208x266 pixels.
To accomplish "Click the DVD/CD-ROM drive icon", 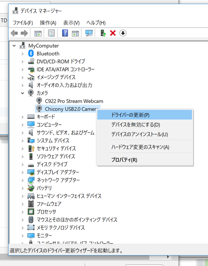I will 31,61.
